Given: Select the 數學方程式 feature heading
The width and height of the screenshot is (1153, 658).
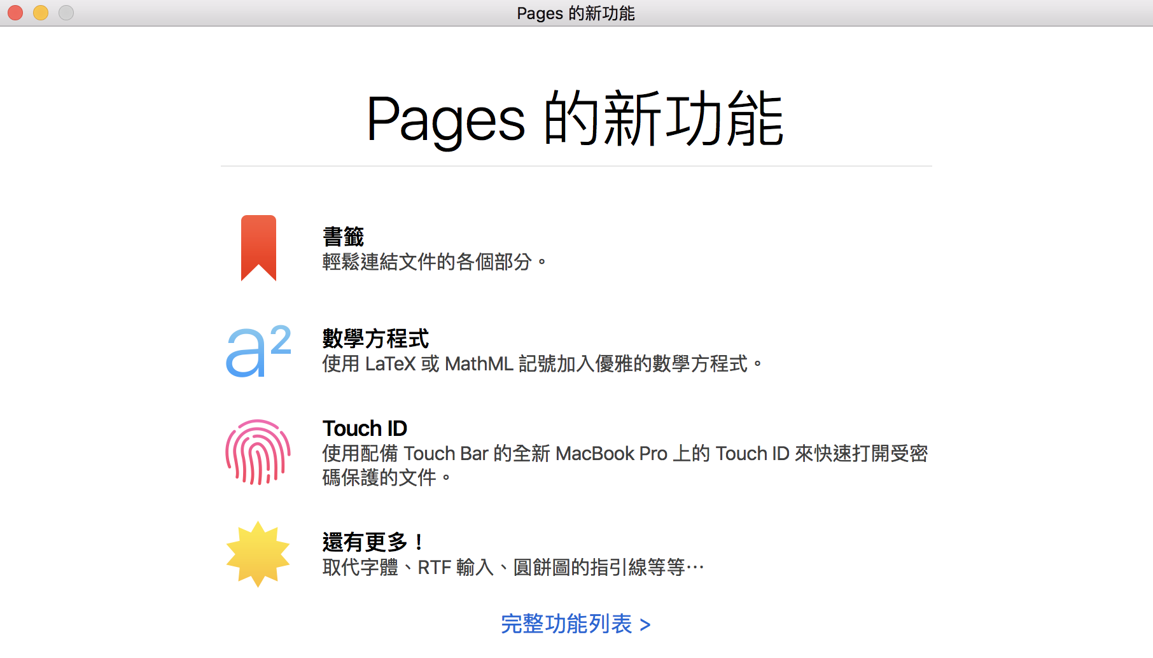Looking at the screenshot, I should (x=375, y=339).
